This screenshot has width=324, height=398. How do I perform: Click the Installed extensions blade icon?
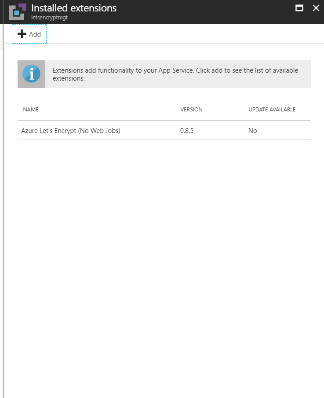click(18, 12)
